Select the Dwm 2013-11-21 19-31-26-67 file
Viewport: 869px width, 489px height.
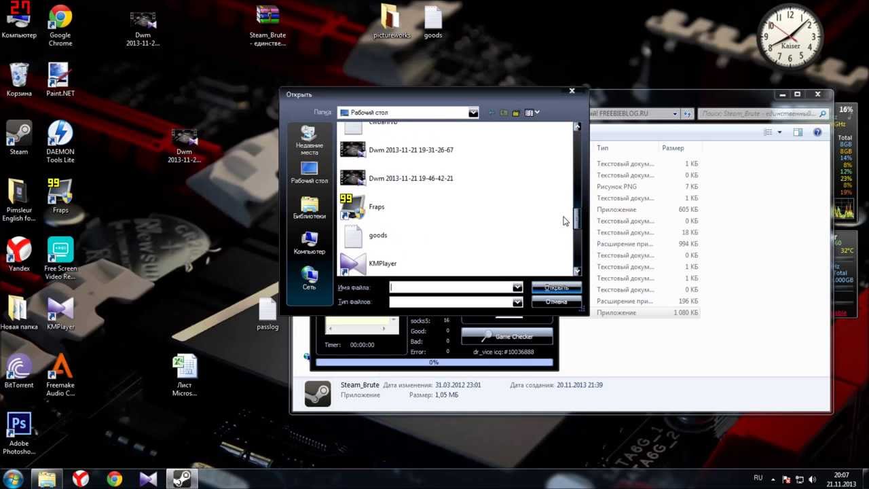click(397, 149)
